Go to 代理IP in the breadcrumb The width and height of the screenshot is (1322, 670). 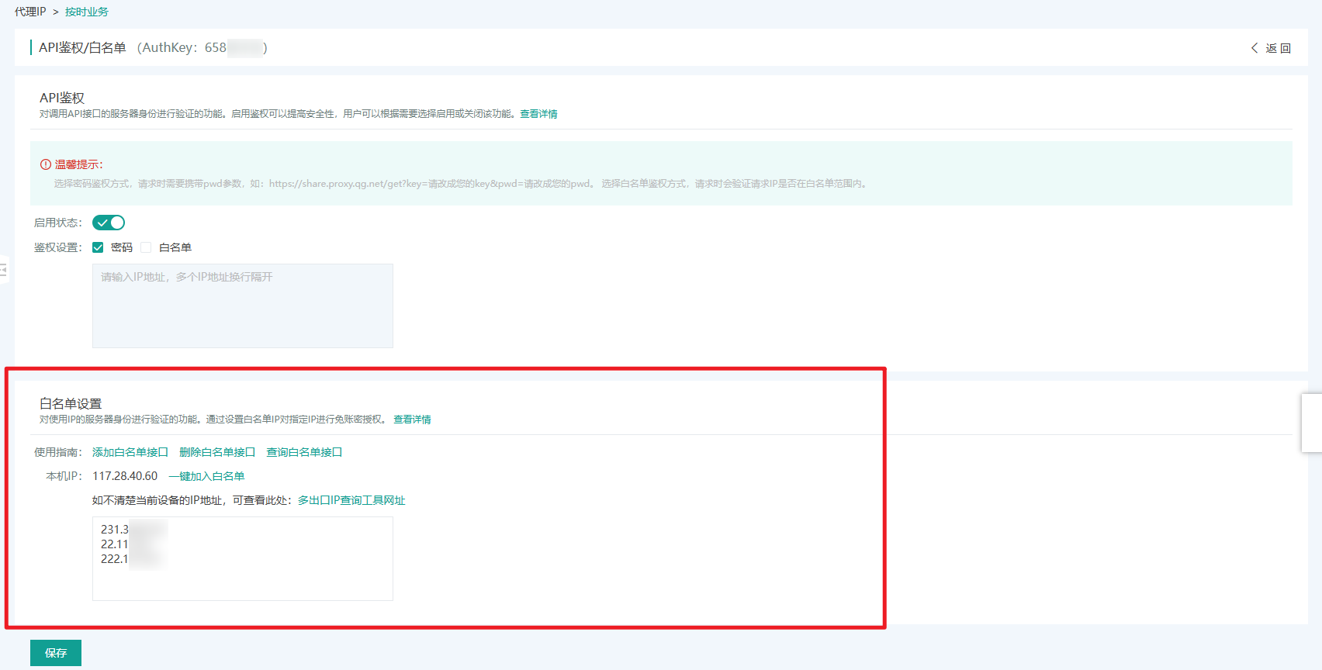tap(30, 12)
